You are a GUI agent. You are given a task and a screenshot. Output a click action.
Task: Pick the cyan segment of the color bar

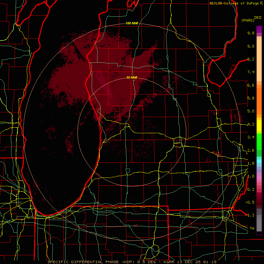(259, 161)
